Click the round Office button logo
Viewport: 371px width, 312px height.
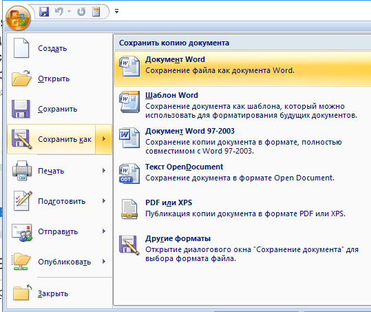point(18,18)
